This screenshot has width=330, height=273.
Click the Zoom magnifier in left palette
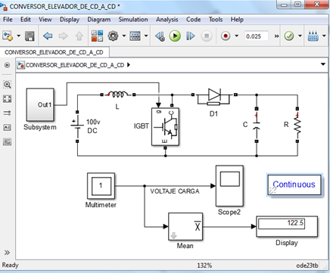coord(7,85)
